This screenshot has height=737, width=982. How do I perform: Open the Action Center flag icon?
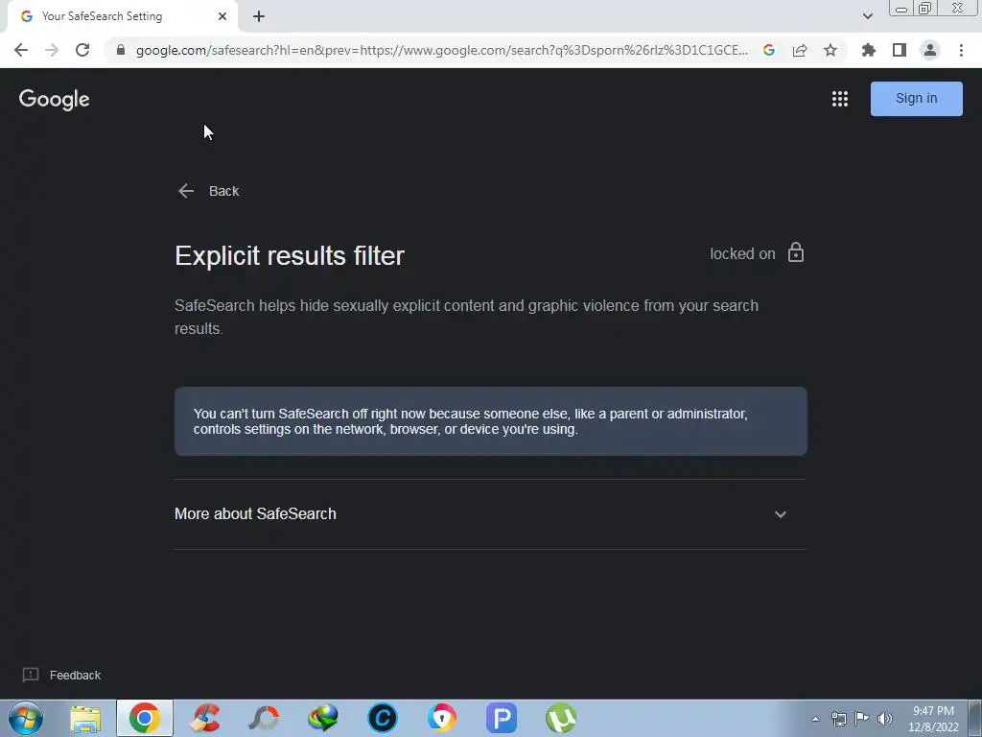click(x=862, y=719)
